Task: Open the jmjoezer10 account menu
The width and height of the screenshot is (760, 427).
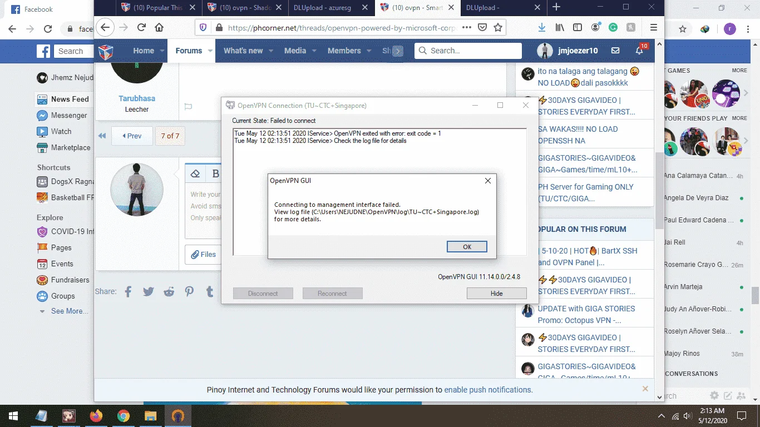Action: pos(567,51)
